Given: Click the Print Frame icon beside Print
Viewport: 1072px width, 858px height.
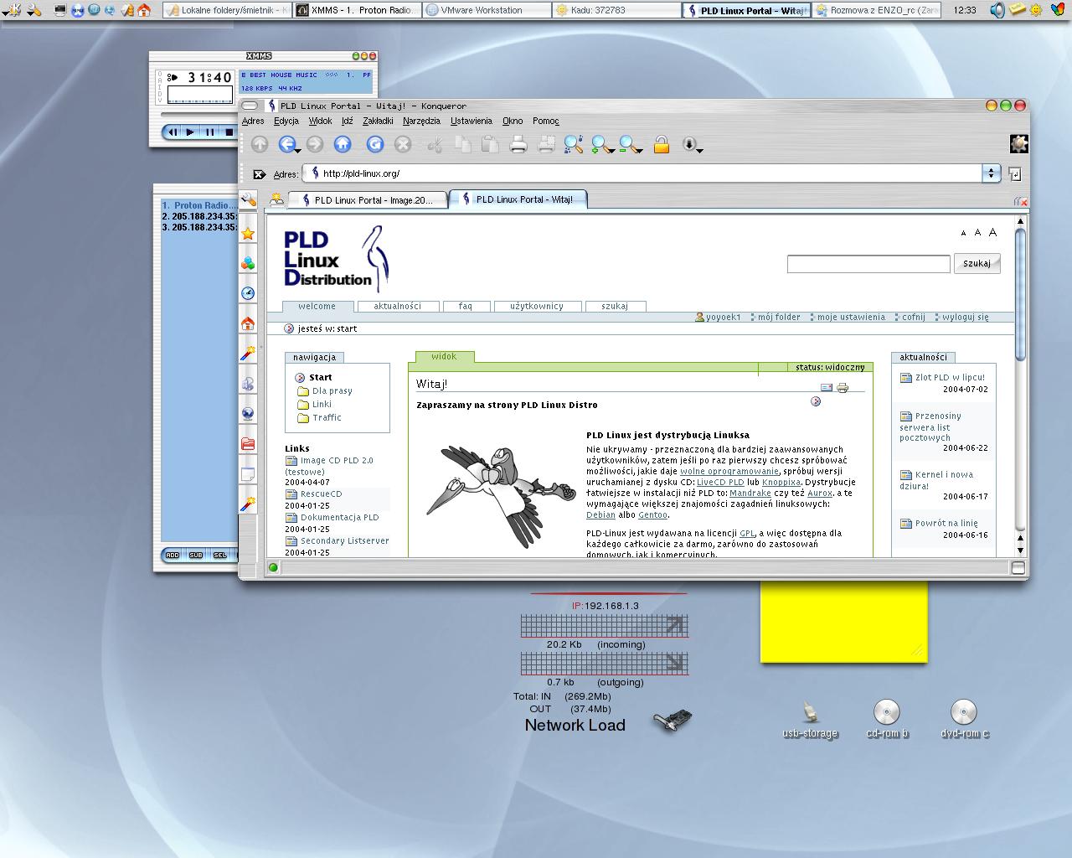Looking at the screenshot, I should pyautogui.click(x=546, y=144).
